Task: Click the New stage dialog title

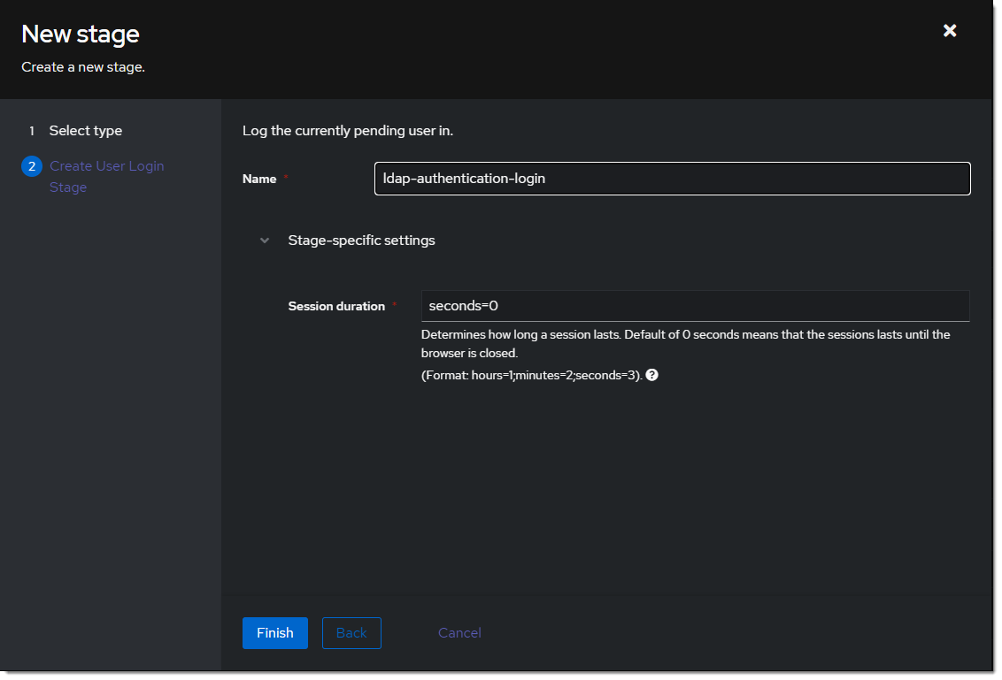Action: pyautogui.click(x=81, y=34)
